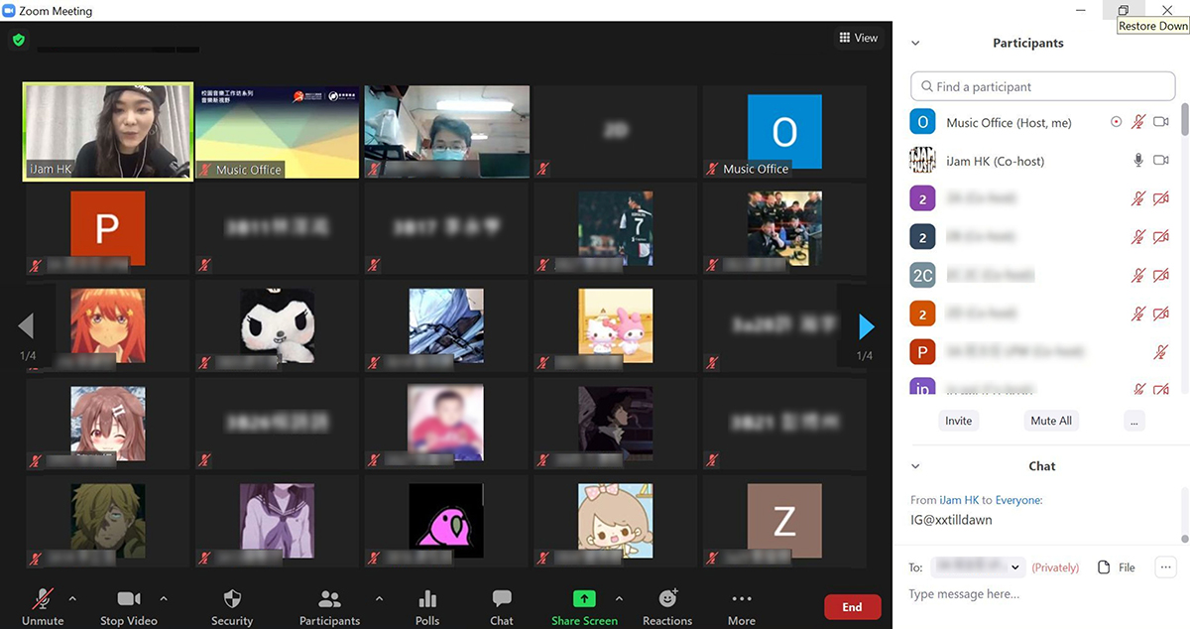The width and height of the screenshot is (1190, 629).
Task: Open the More options icon in toolbar
Action: click(741, 599)
